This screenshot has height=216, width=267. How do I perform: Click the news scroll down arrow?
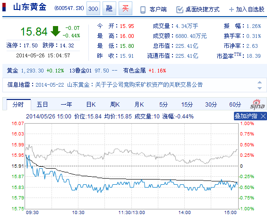[x=260, y=88]
